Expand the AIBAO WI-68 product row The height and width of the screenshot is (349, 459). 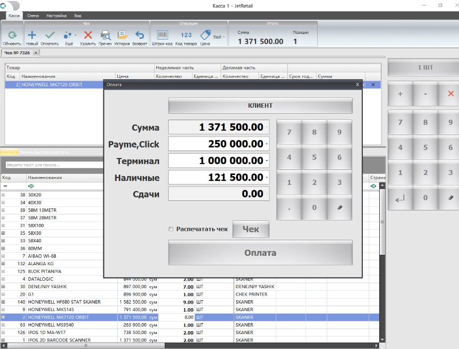click(3, 256)
